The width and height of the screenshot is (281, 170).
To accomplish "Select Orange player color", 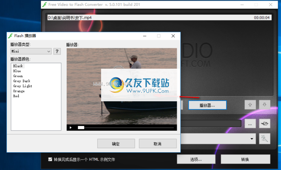I will (x=19, y=91).
